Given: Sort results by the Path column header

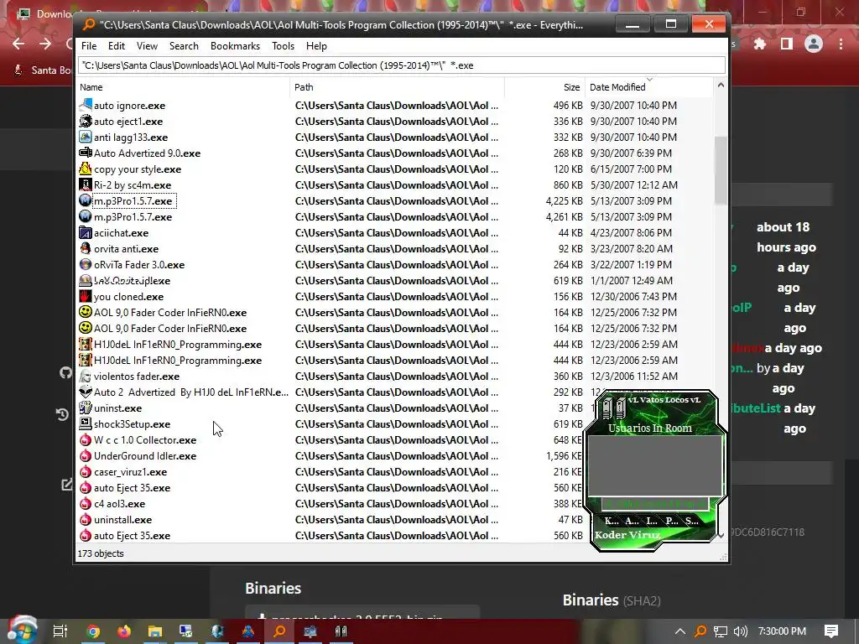Looking at the screenshot, I should click(397, 87).
